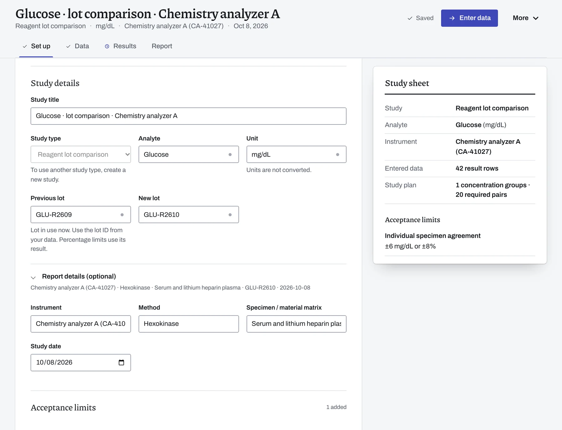Viewport: 562px width, 430px height.
Task: Open the Report tab
Action: point(162,46)
